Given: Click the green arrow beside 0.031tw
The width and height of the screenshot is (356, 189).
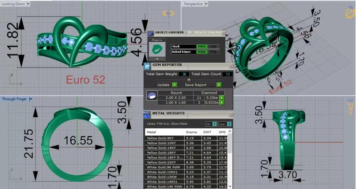Looking at the screenshot, I should coord(222,102).
